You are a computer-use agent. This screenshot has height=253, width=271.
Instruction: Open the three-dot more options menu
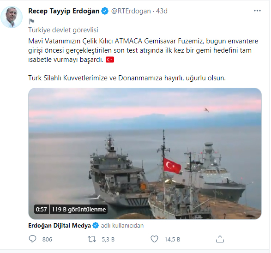257,11
